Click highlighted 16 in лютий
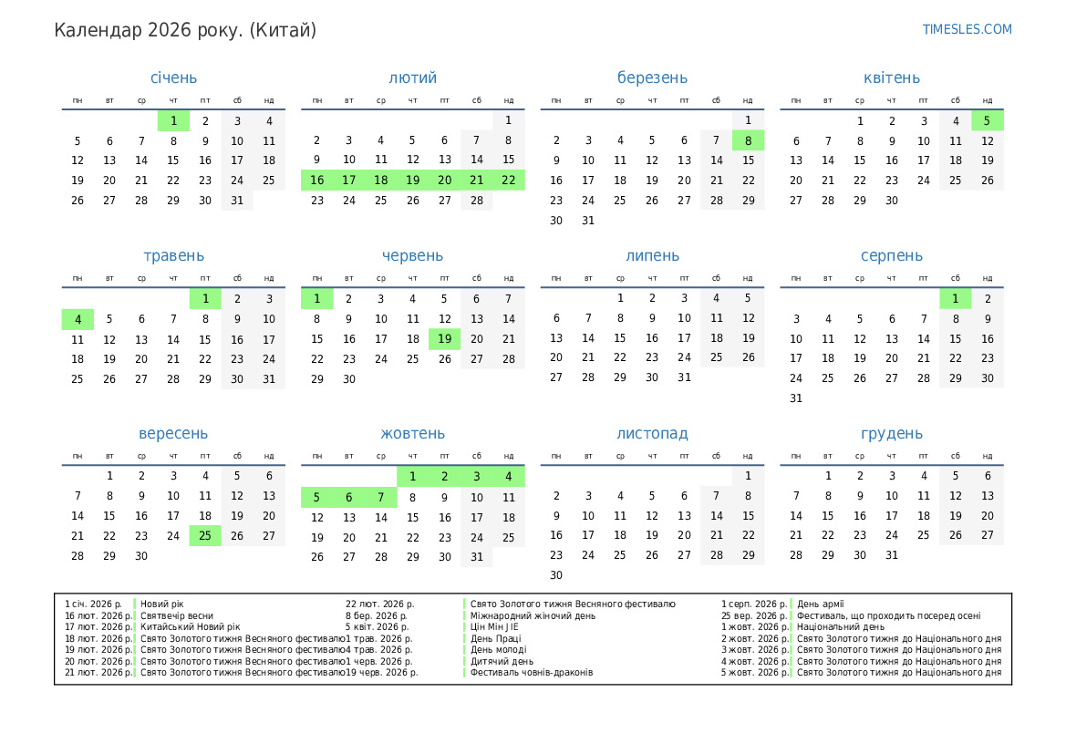Screen dimensions: 1066x754 (x=316, y=181)
